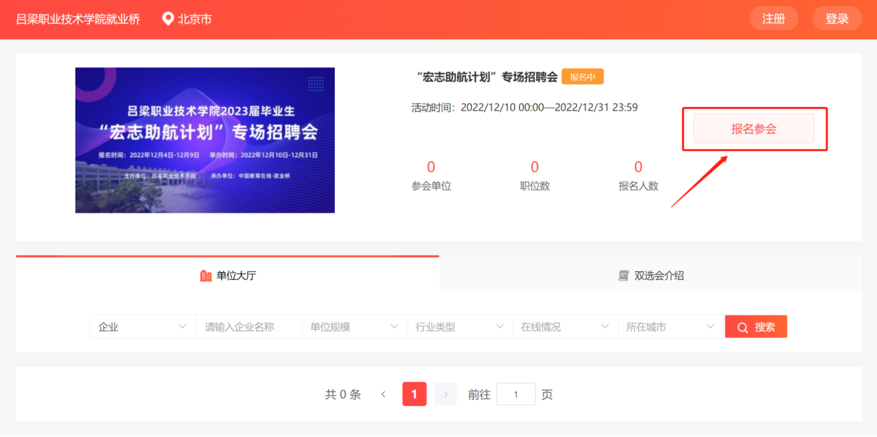Go to previous page with left chevron
877x437 pixels.
tap(383, 394)
